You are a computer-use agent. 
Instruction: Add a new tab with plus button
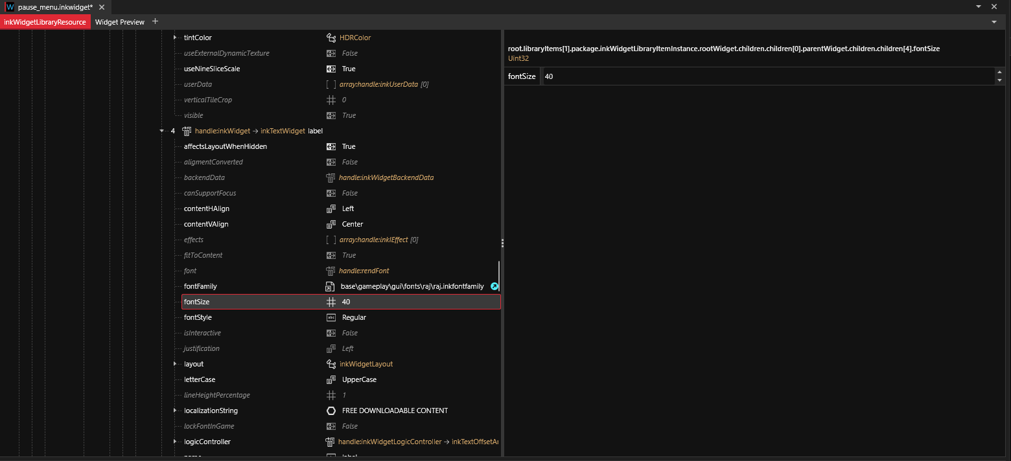[155, 21]
